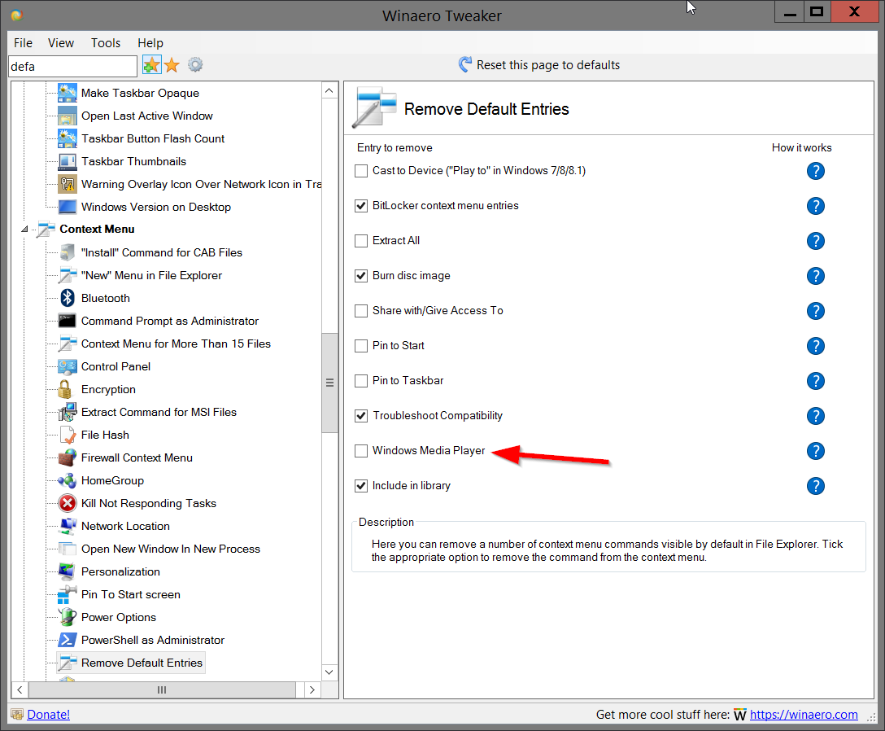Show how Share with removal works

[816, 311]
